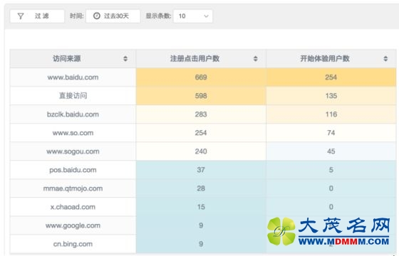Click the 开始体验用户数 column header text
This screenshot has width=399, height=256.
tap(325, 58)
